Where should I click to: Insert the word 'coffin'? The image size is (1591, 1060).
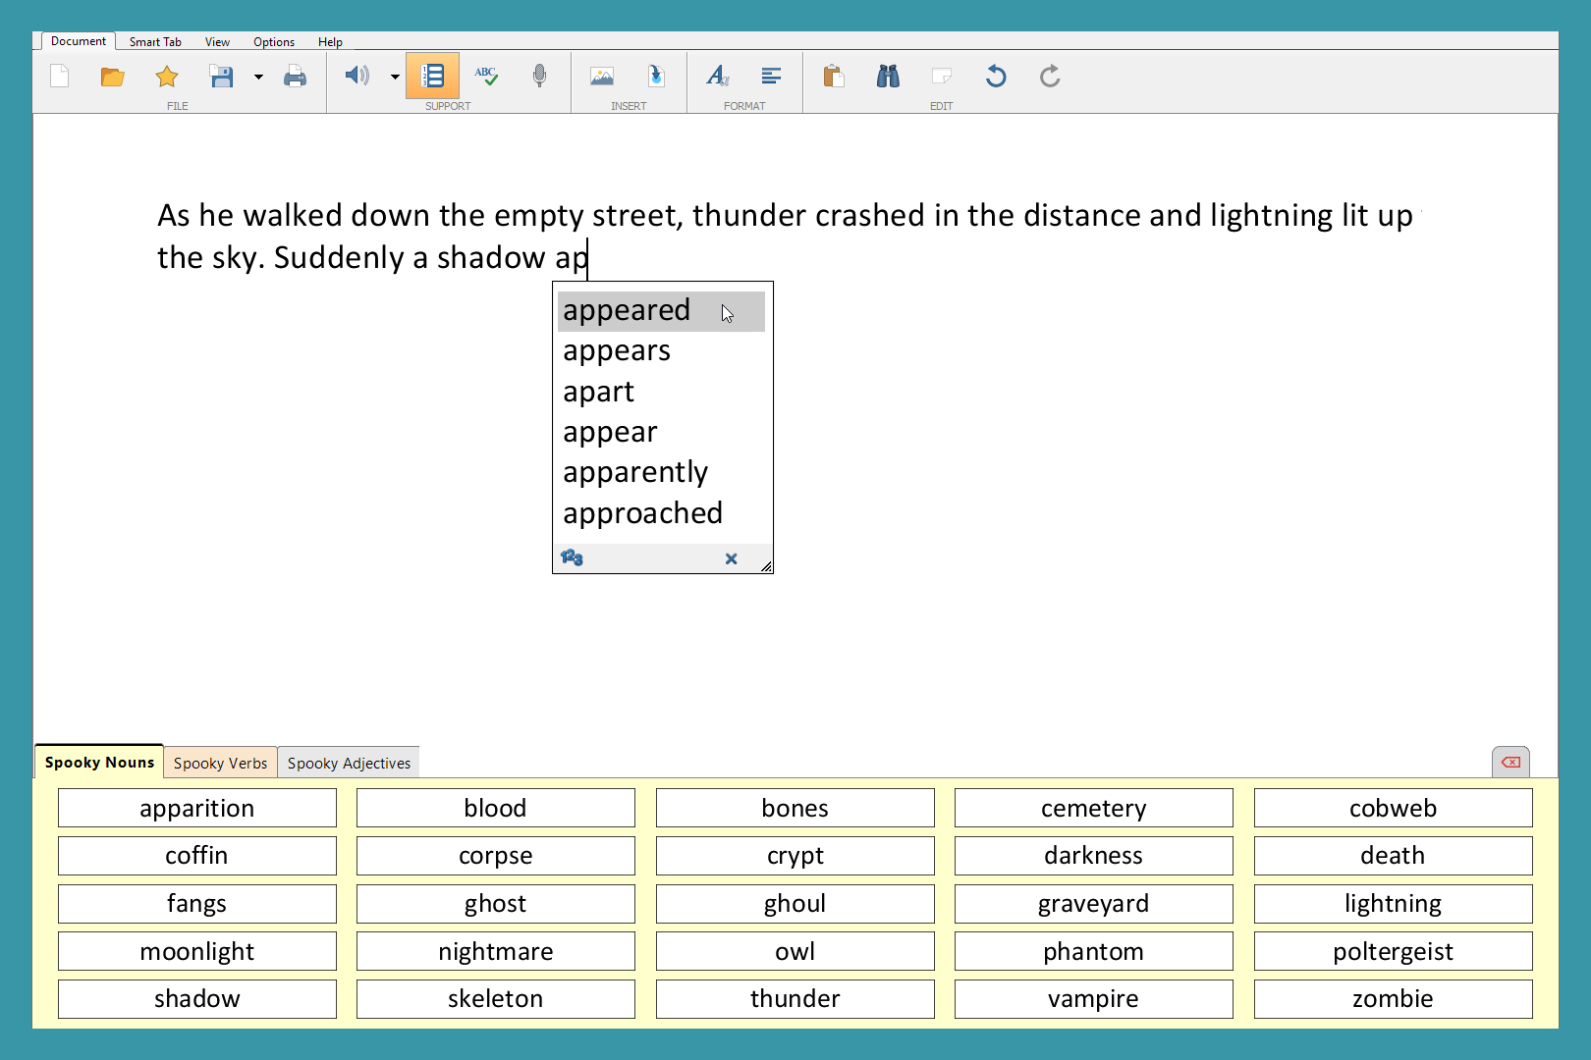pyautogui.click(x=196, y=855)
